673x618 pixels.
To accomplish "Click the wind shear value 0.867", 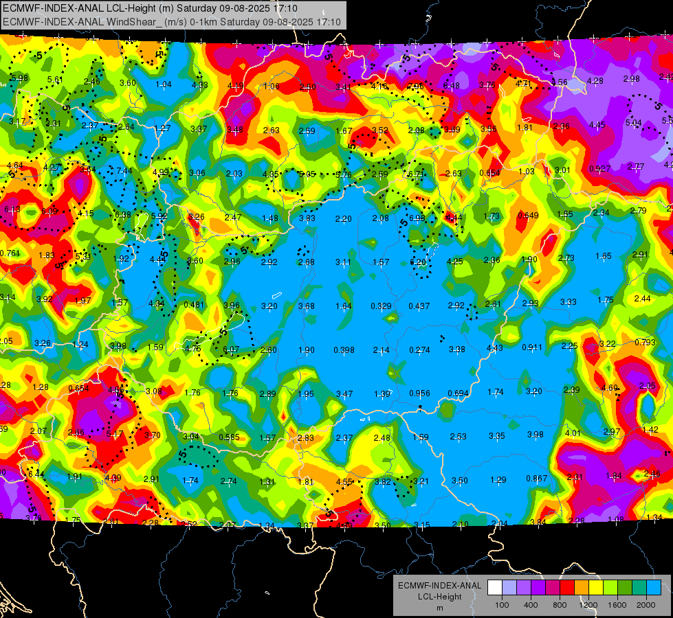I will (x=536, y=478).
